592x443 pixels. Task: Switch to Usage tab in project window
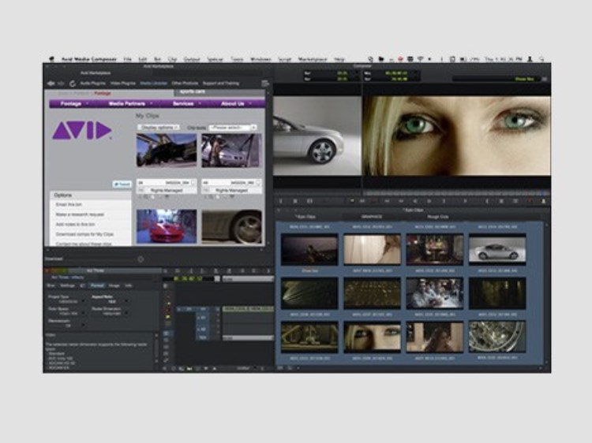click(x=114, y=286)
